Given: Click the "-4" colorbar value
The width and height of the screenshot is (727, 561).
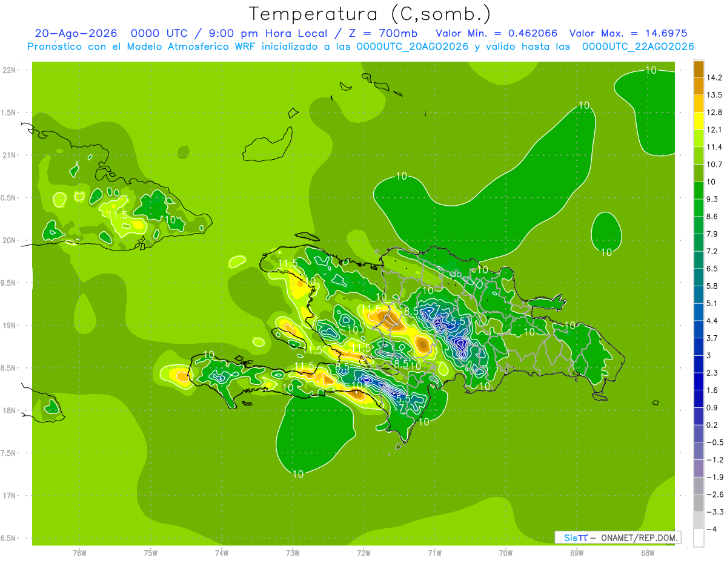Looking at the screenshot, I should [711, 529].
